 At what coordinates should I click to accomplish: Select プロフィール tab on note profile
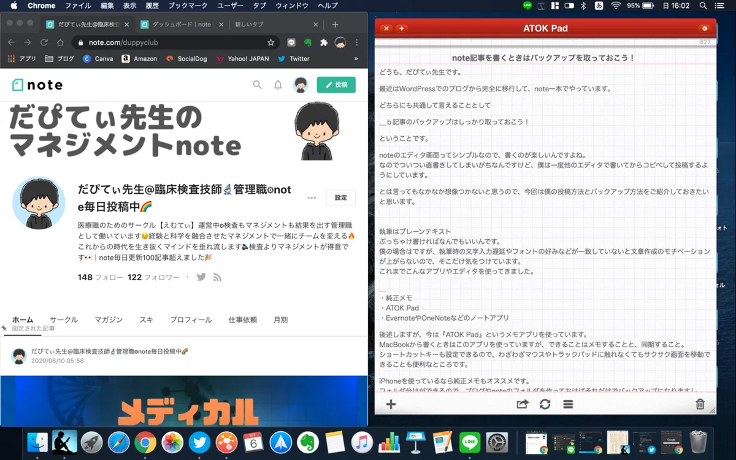pyautogui.click(x=191, y=320)
